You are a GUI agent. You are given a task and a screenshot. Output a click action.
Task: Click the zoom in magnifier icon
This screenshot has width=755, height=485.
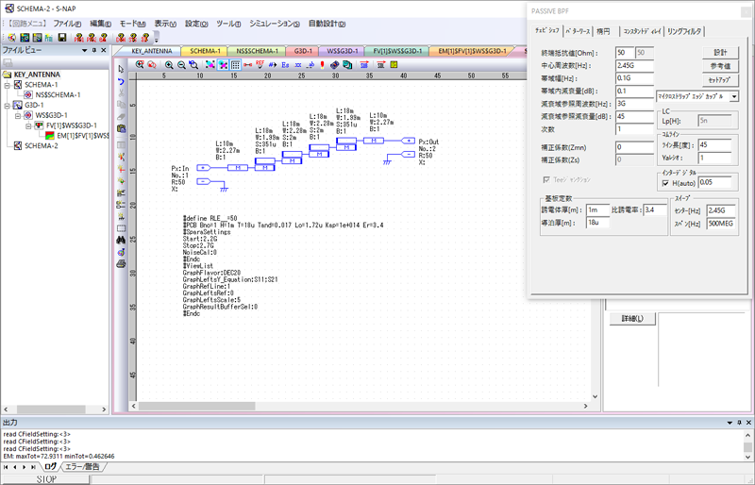point(168,65)
